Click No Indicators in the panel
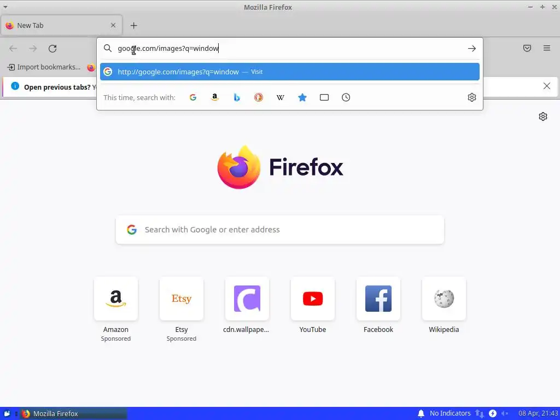This screenshot has height=420, width=560. point(450,413)
